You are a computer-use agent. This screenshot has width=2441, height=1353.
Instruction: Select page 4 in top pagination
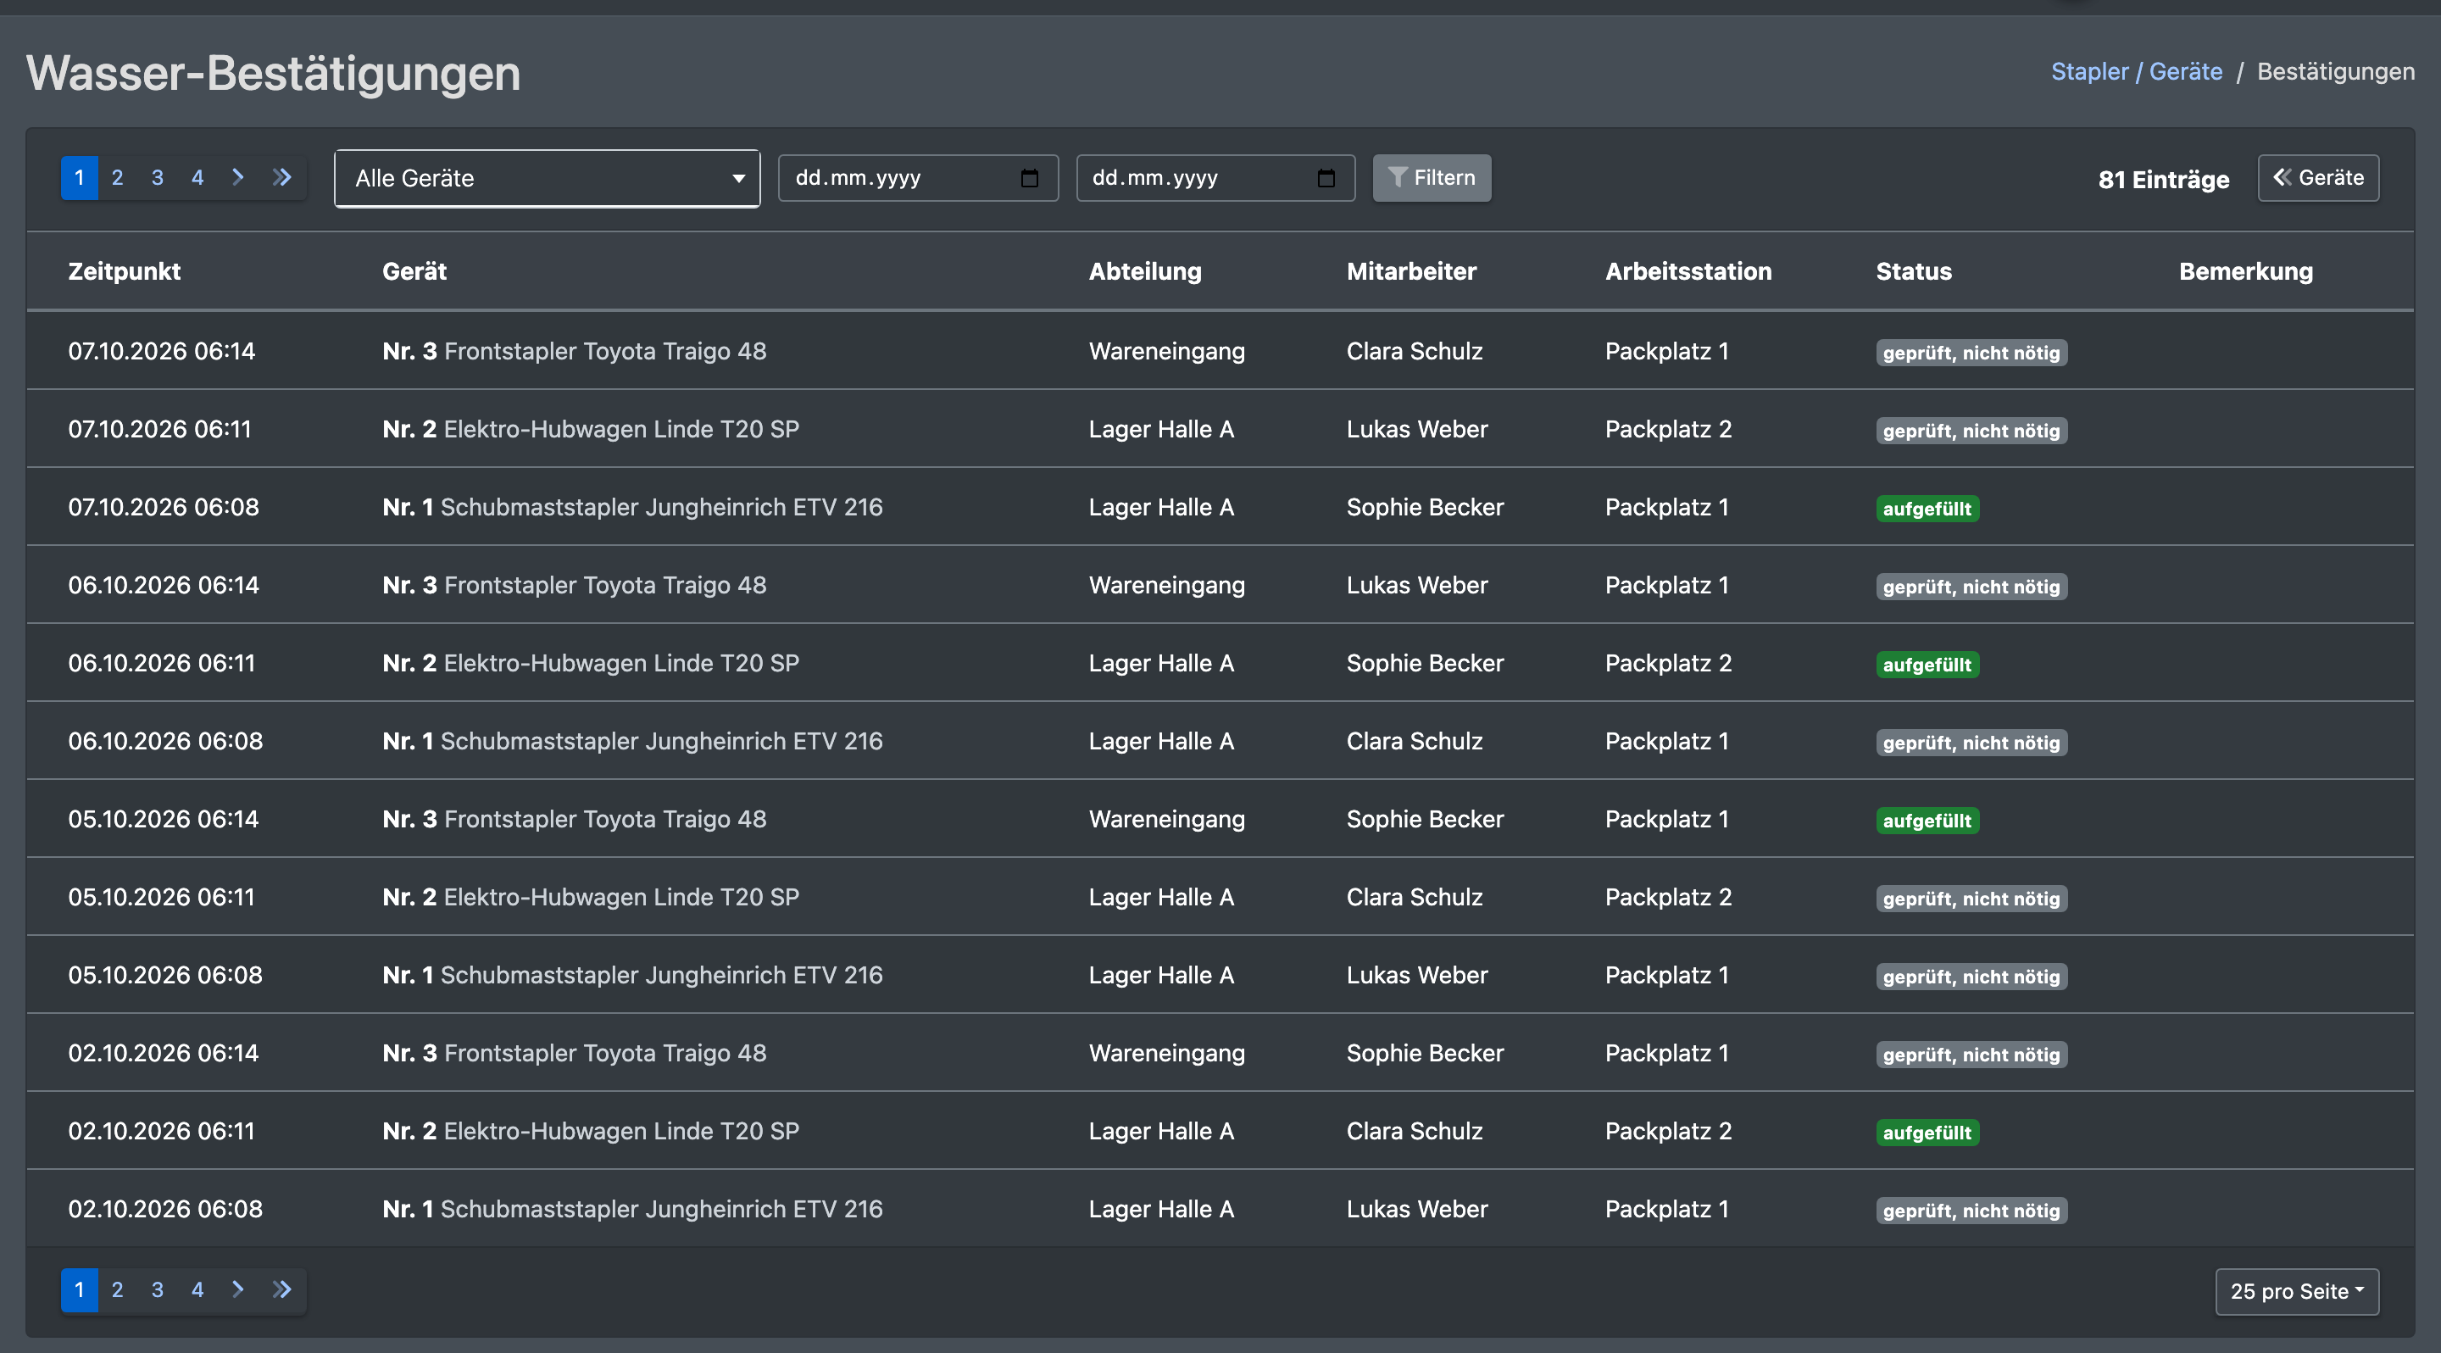pyautogui.click(x=197, y=177)
